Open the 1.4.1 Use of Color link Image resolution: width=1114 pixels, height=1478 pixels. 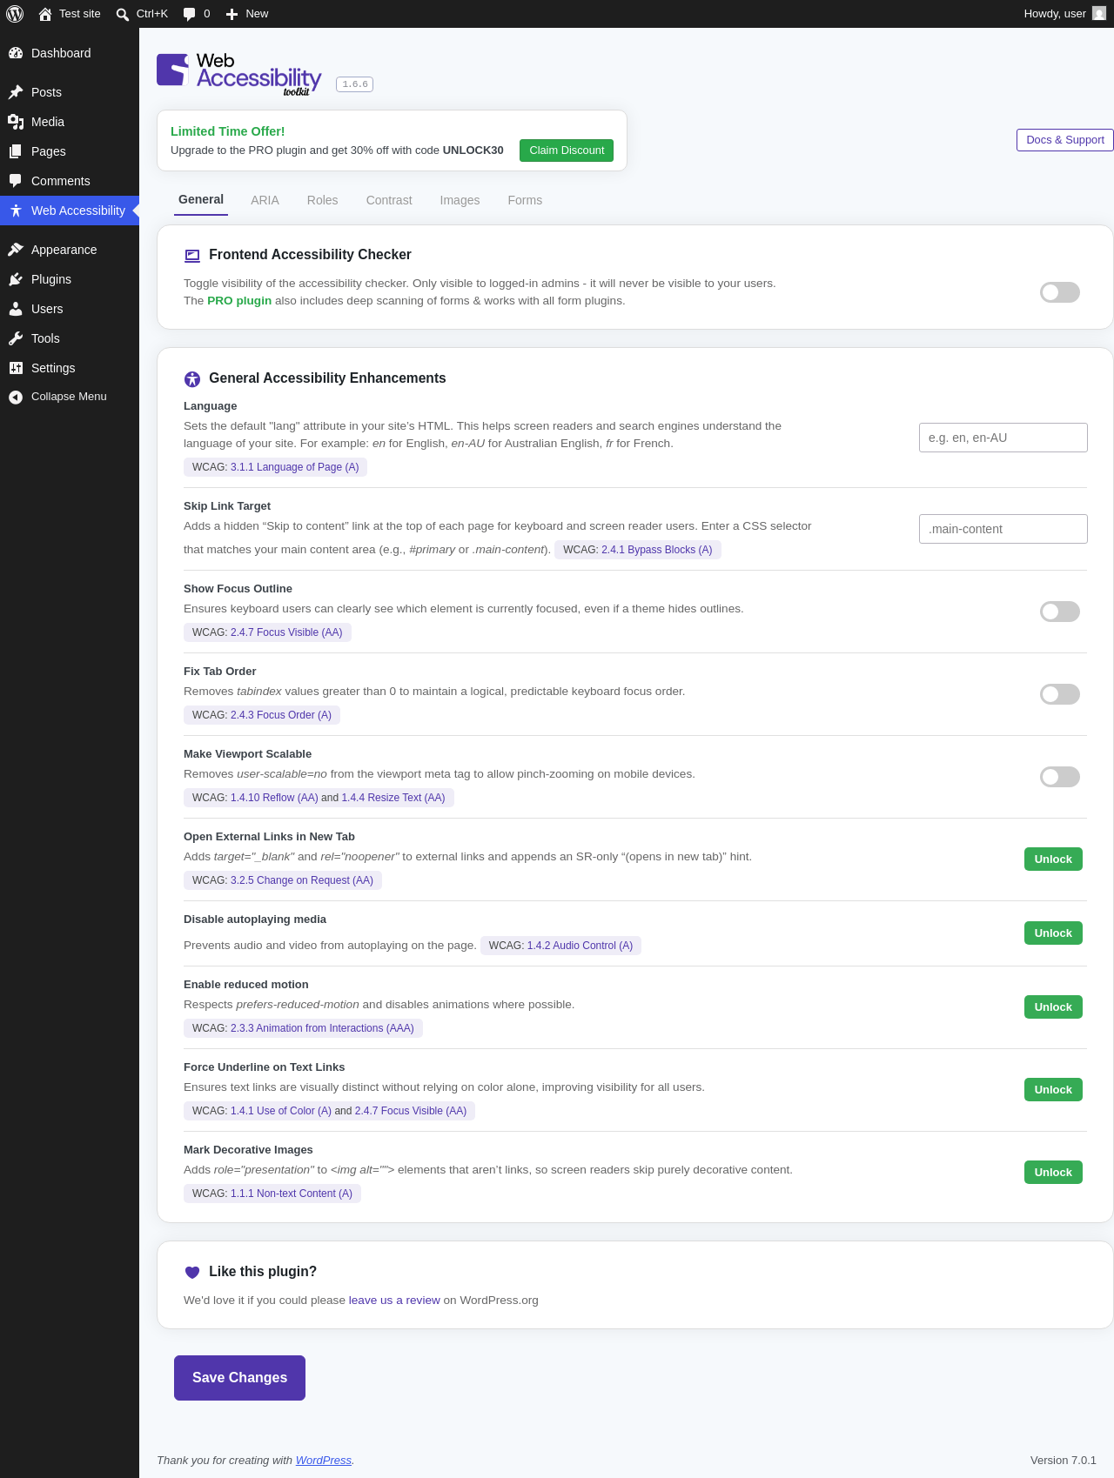tap(281, 1111)
